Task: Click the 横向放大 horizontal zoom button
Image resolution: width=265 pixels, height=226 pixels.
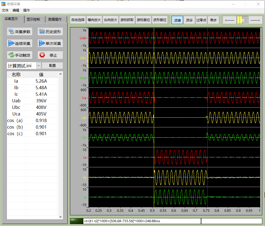Action: [94, 20]
